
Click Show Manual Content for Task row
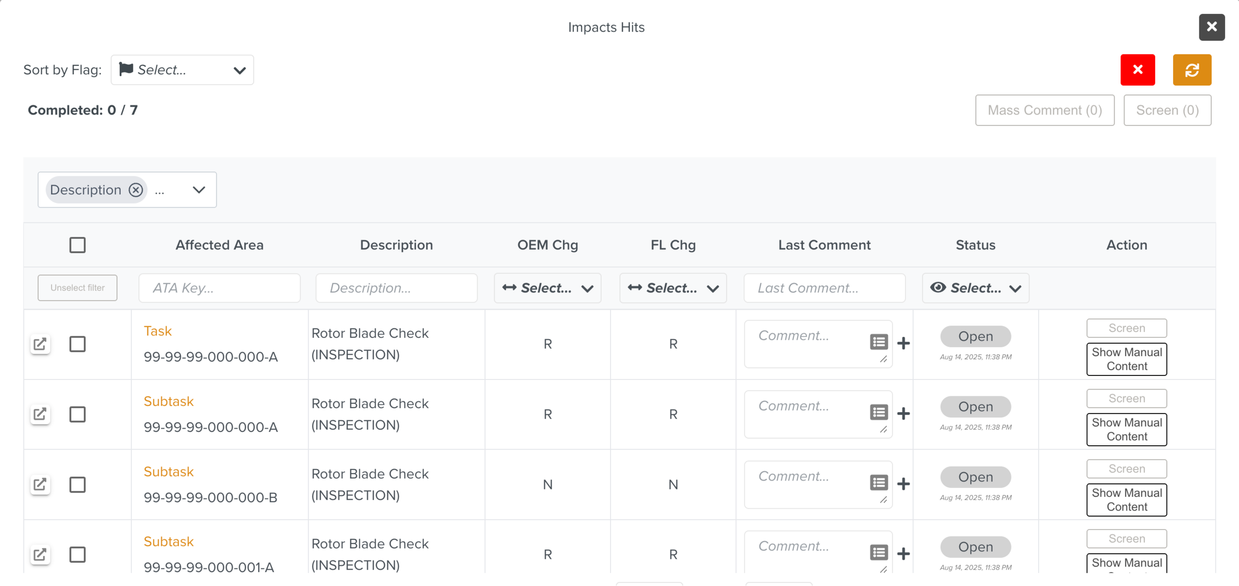coord(1126,359)
